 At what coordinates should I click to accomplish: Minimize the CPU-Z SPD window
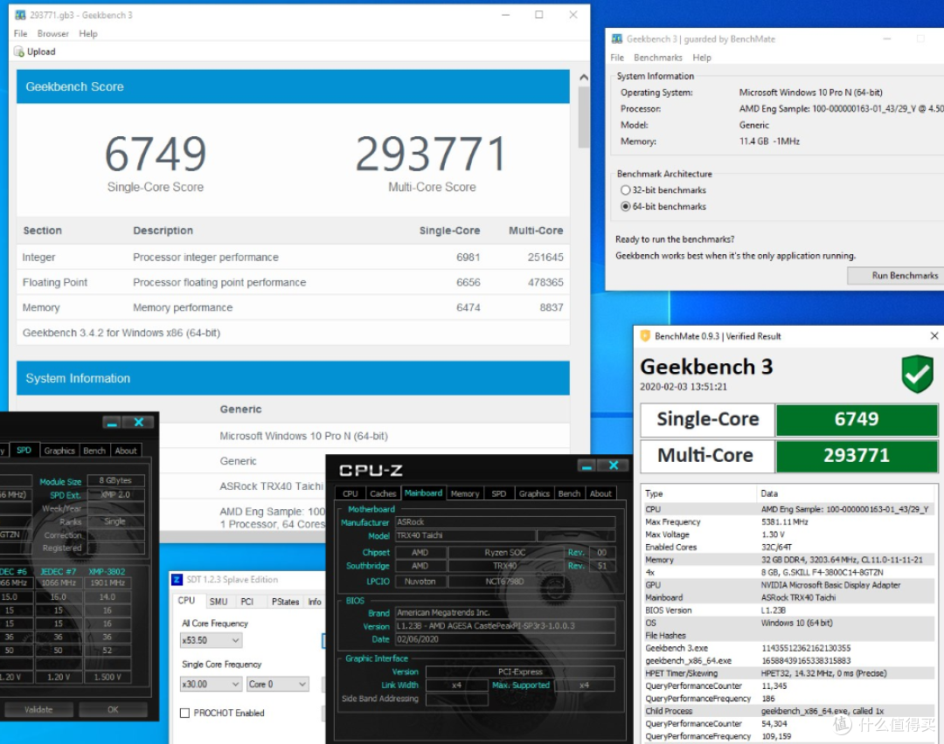[112, 423]
